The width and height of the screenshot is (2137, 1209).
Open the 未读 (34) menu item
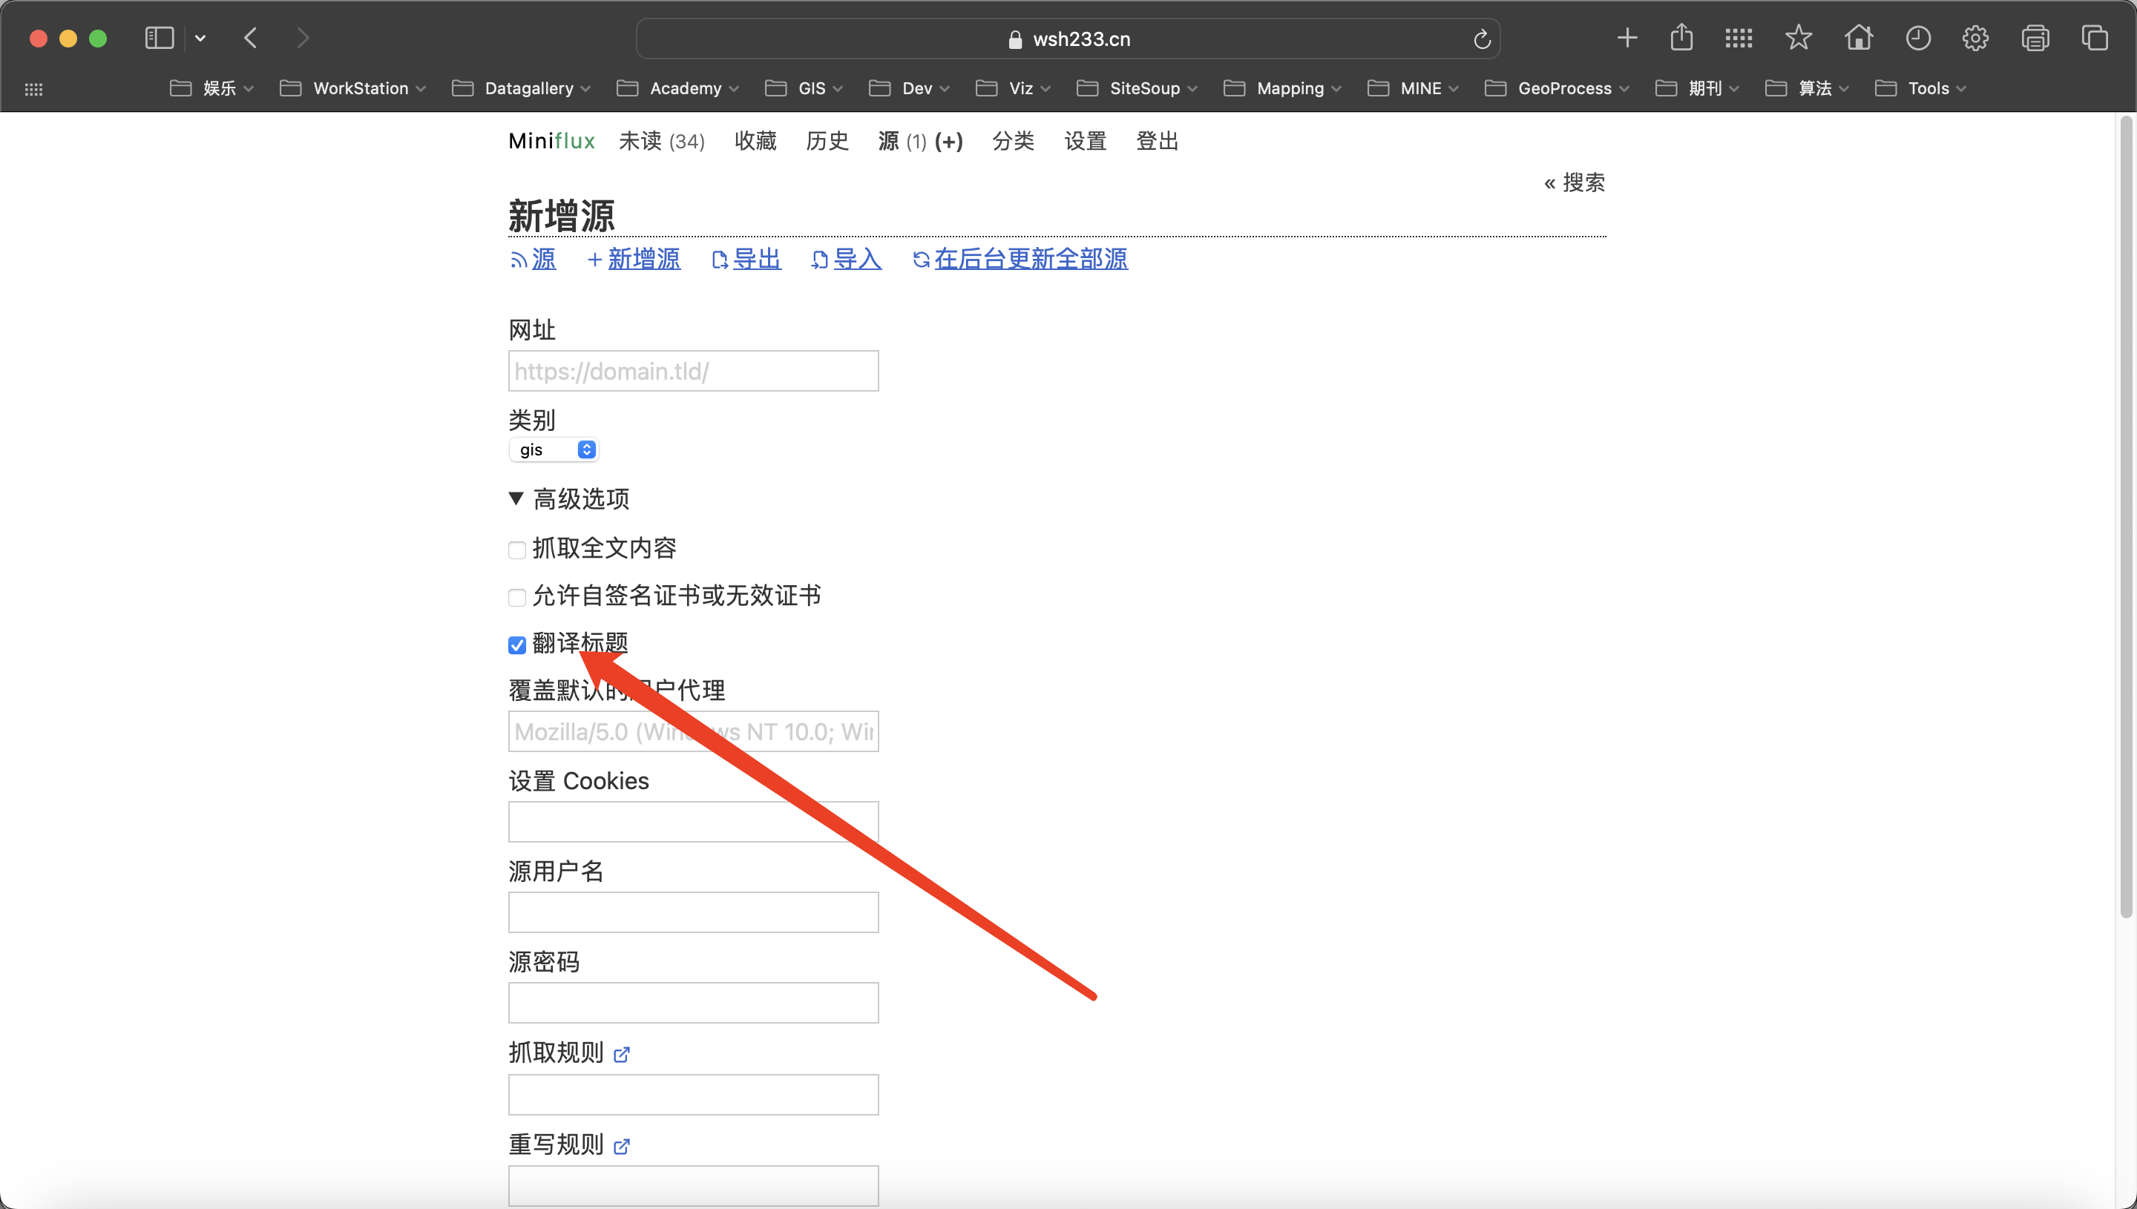(x=661, y=141)
